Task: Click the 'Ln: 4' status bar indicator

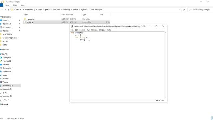Action: click(158, 101)
